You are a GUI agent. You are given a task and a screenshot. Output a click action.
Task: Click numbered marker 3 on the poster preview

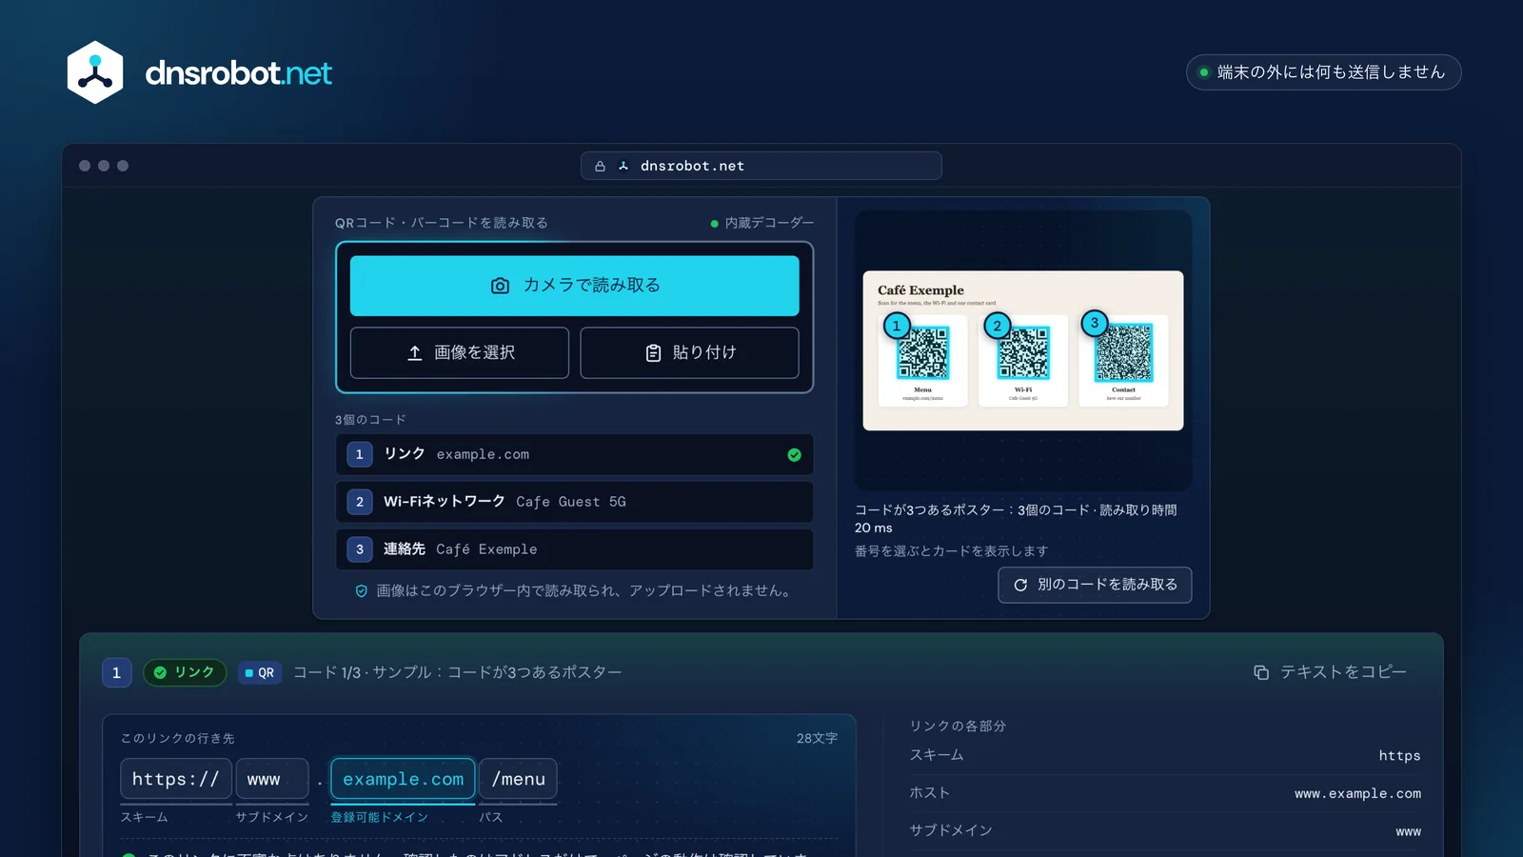click(1095, 323)
